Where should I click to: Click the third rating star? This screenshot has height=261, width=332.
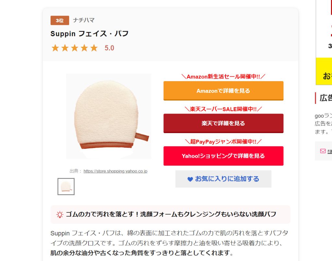tap(75, 48)
